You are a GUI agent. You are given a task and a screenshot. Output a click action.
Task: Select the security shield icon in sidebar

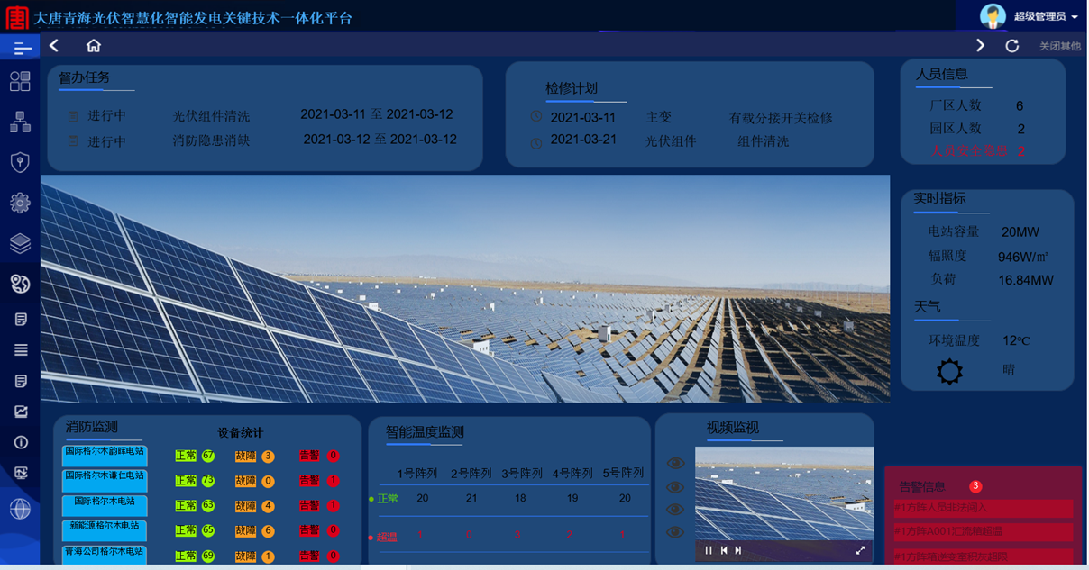pyautogui.click(x=20, y=162)
